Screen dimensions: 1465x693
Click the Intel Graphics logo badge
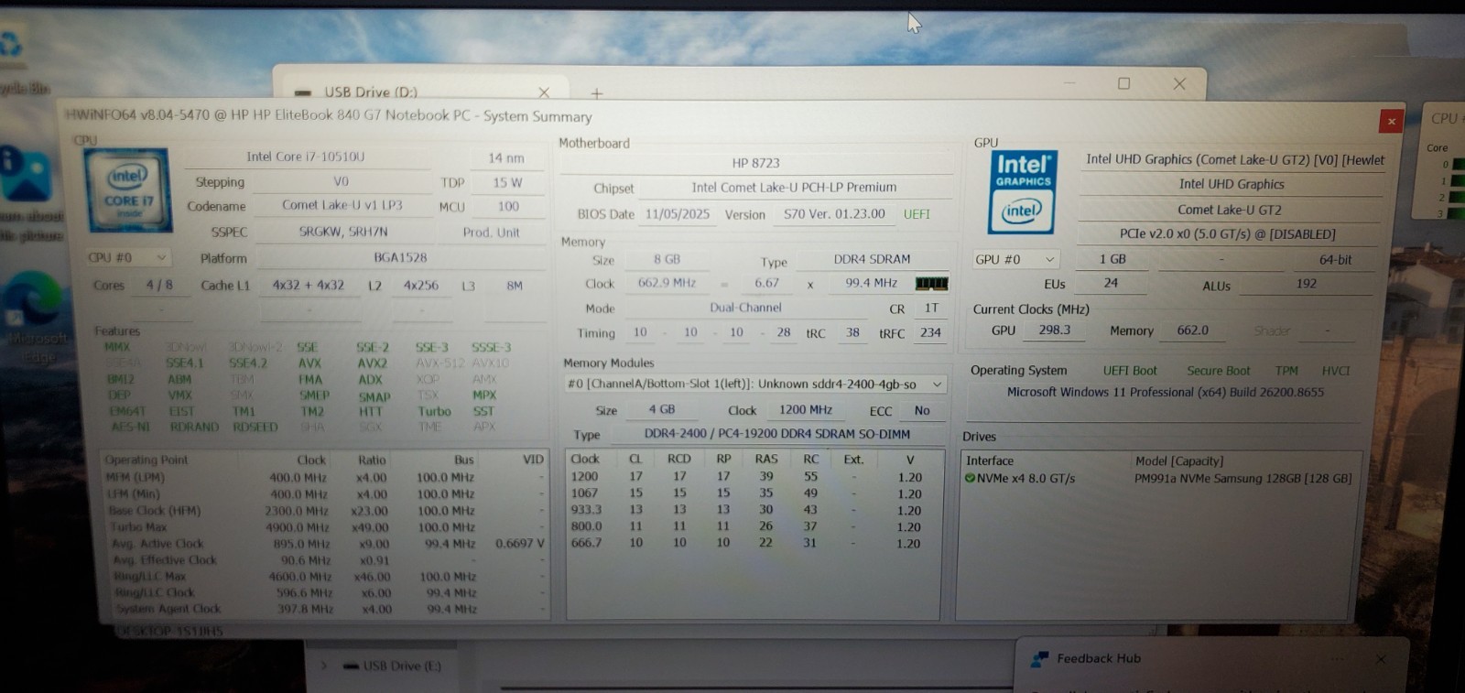[1023, 192]
